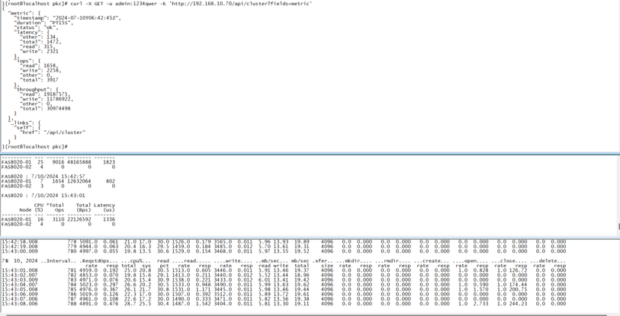620x316 pixels.
Task: Click the "href": "/api/cluster" line
Action: click(x=53, y=132)
